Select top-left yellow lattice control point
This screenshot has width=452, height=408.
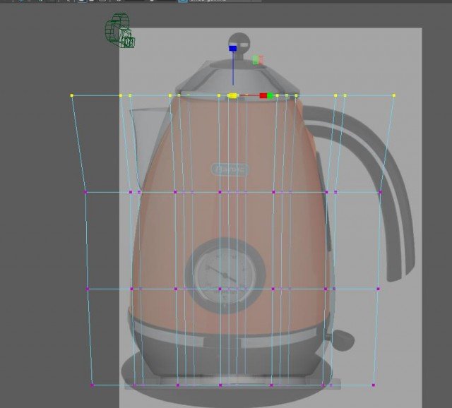point(72,95)
